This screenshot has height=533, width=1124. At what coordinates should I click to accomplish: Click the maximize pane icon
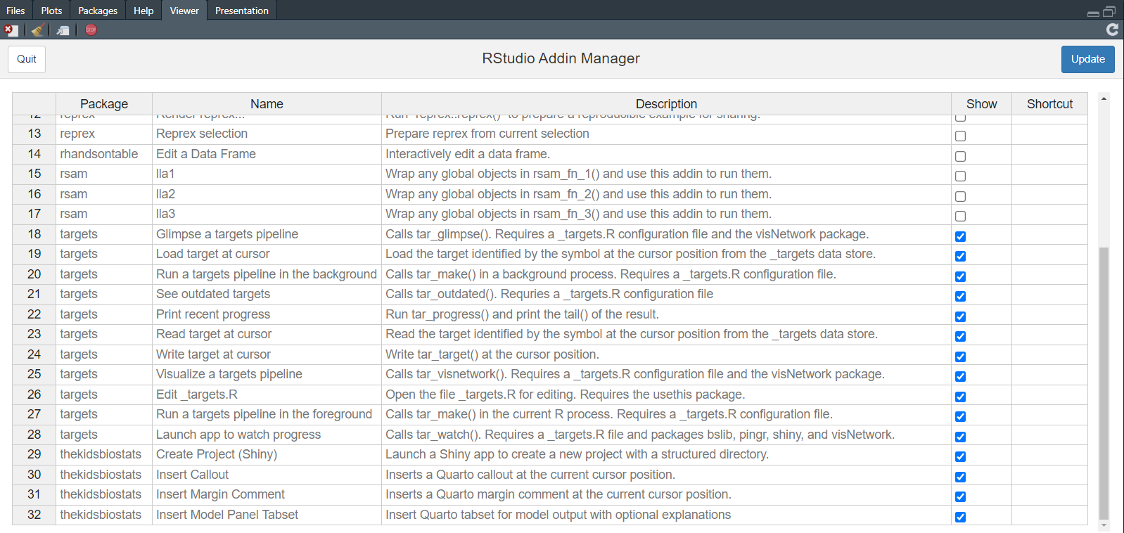[1109, 11]
